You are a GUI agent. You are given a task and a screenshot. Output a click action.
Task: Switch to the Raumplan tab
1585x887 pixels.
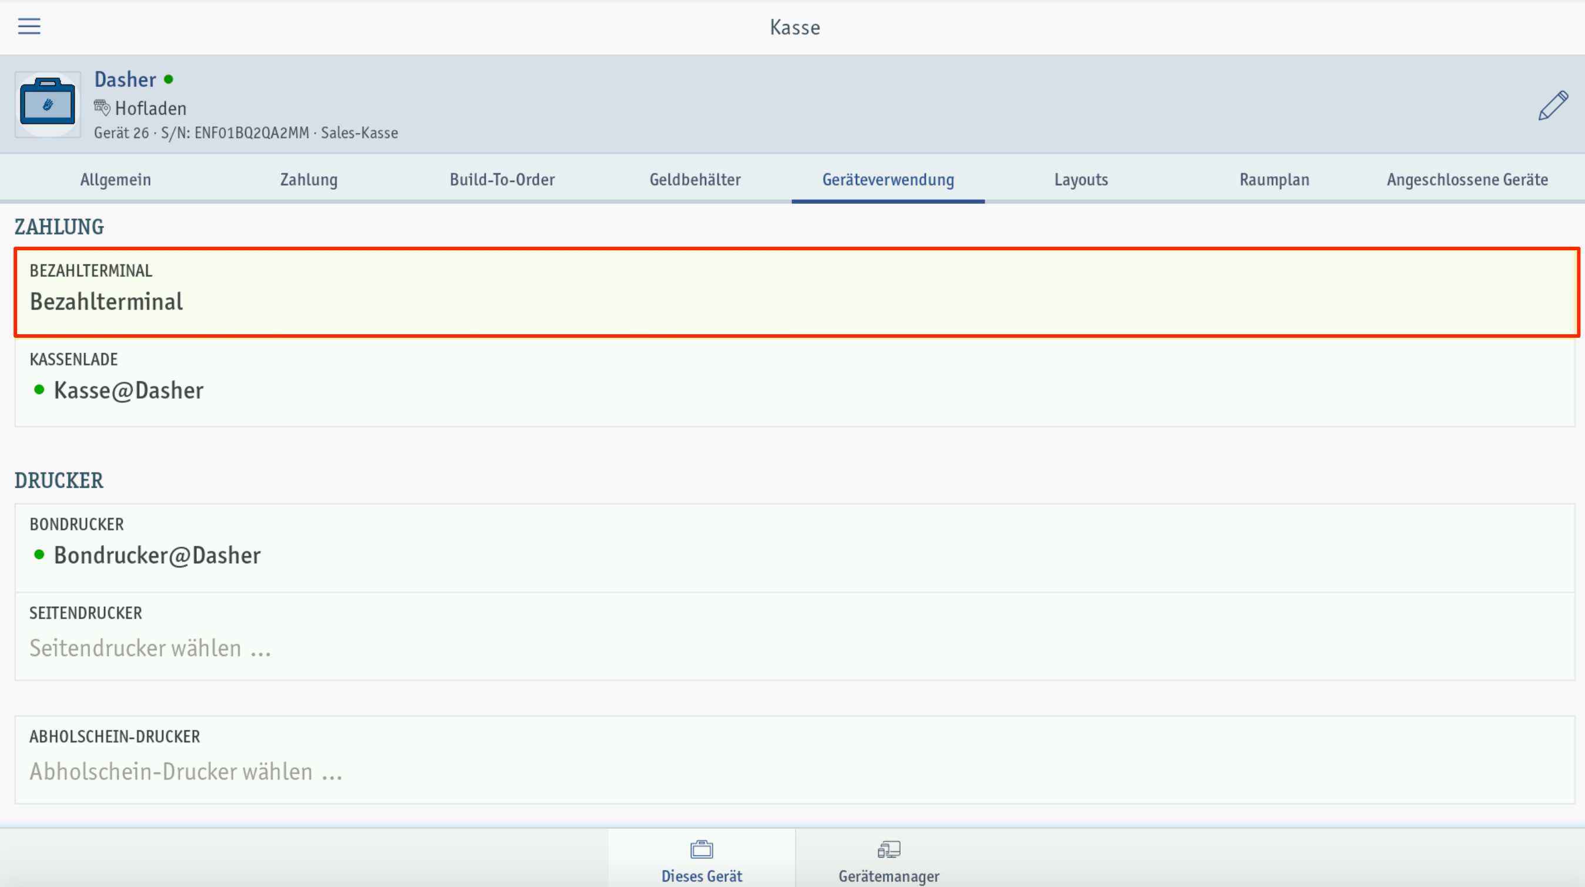1274,180
